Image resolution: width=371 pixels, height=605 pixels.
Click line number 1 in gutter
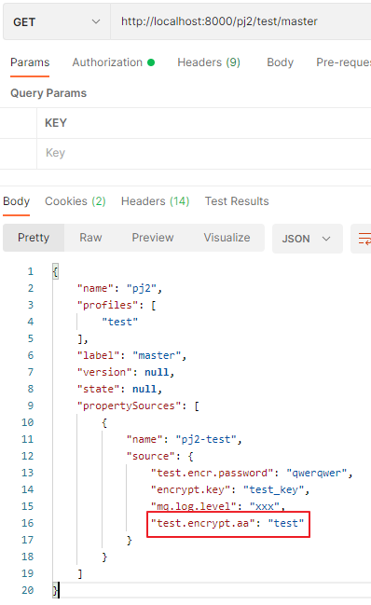[x=31, y=272]
